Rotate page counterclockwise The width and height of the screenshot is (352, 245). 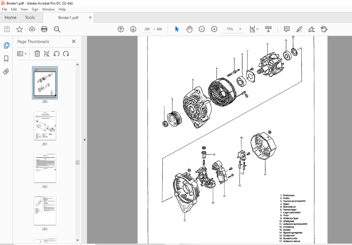56,54
